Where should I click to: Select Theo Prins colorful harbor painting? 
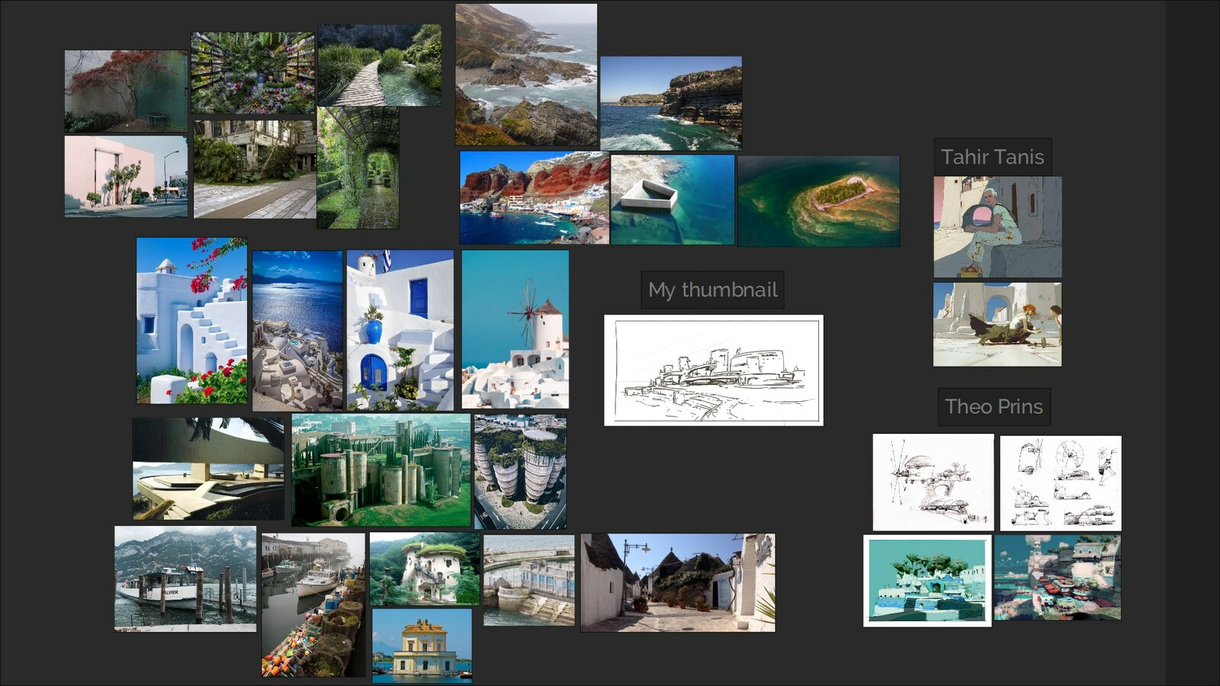pos(1058,577)
